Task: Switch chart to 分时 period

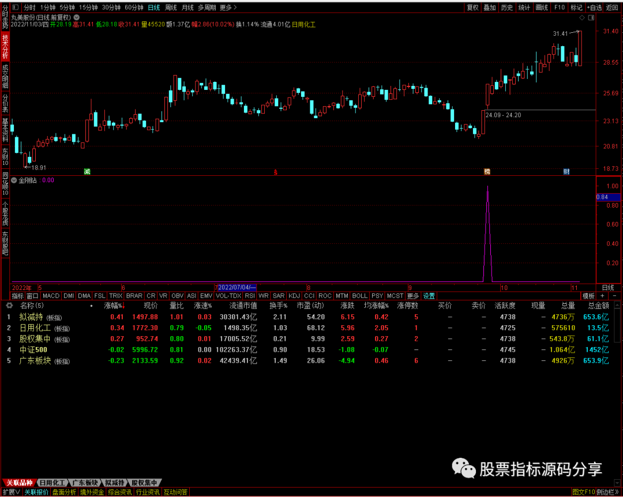Action: (29, 7)
